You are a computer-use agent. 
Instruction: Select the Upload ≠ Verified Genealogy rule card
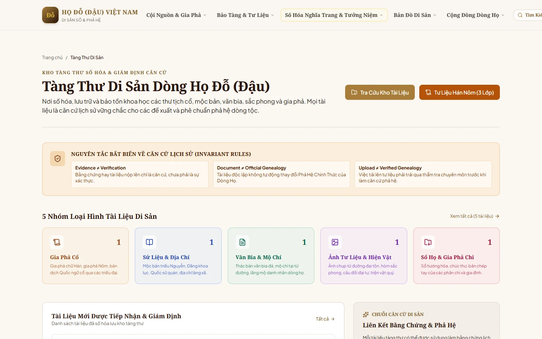423,174
